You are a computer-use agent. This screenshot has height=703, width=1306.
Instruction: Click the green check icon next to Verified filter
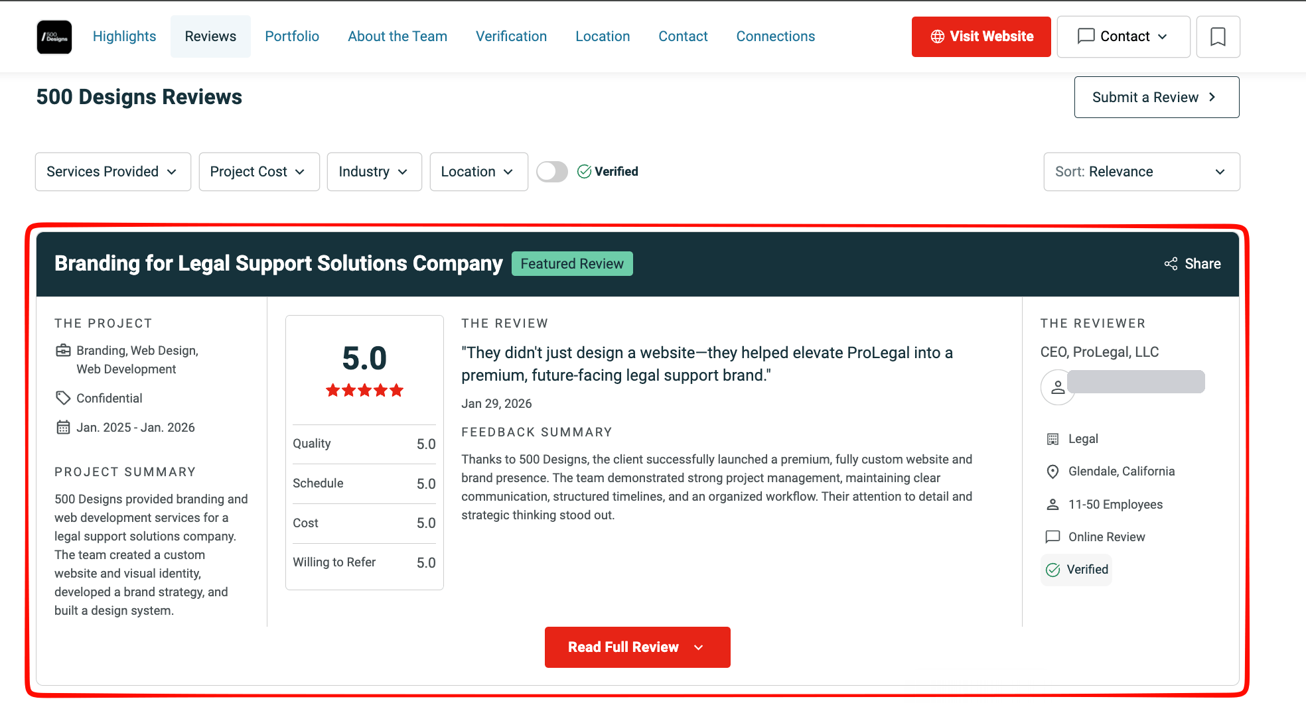(584, 172)
